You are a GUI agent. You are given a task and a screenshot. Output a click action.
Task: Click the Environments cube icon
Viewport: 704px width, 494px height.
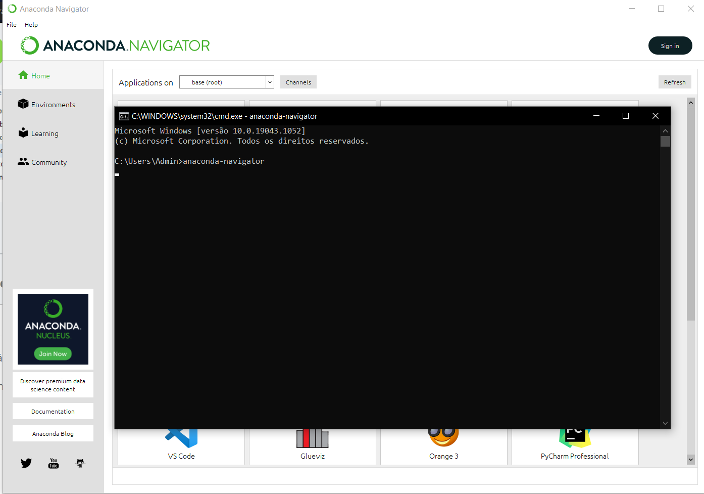pyautogui.click(x=23, y=104)
